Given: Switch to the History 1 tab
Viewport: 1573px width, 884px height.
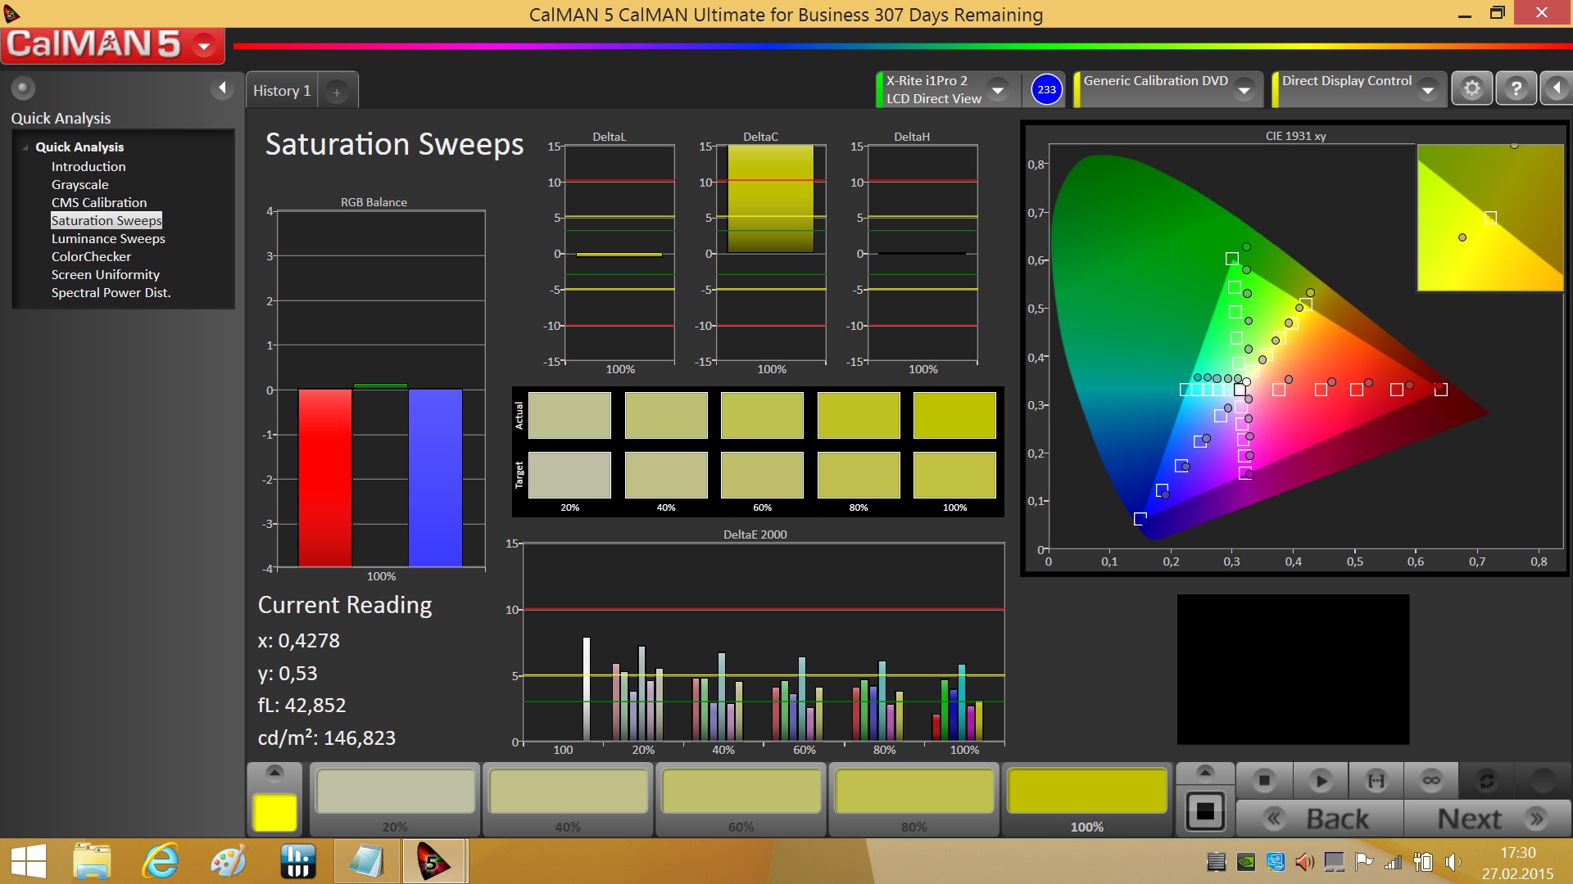Looking at the screenshot, I should click(282, 91).
